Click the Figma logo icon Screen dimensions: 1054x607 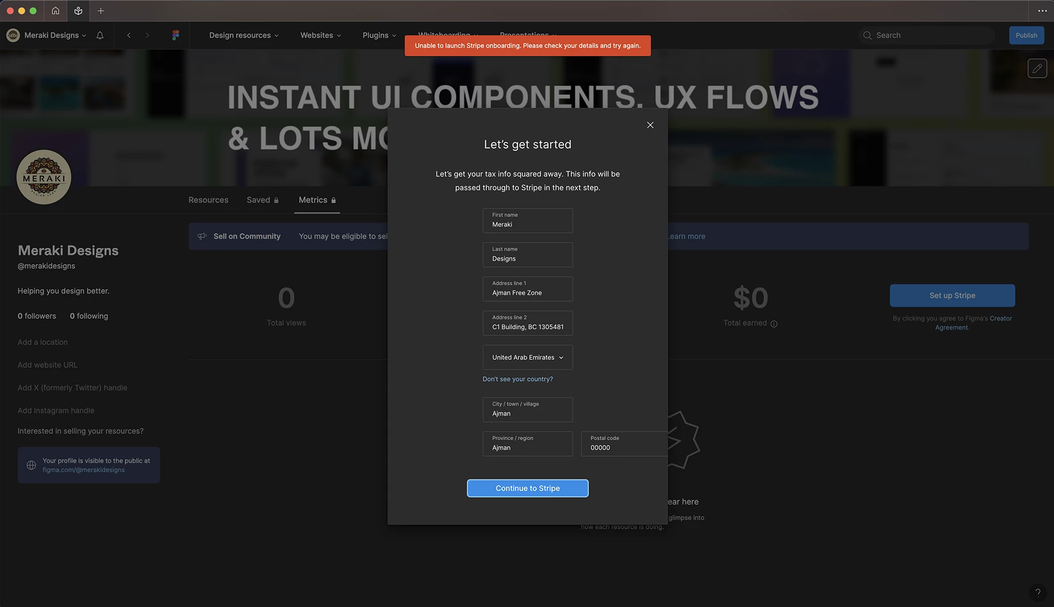(x=175, y=35)
